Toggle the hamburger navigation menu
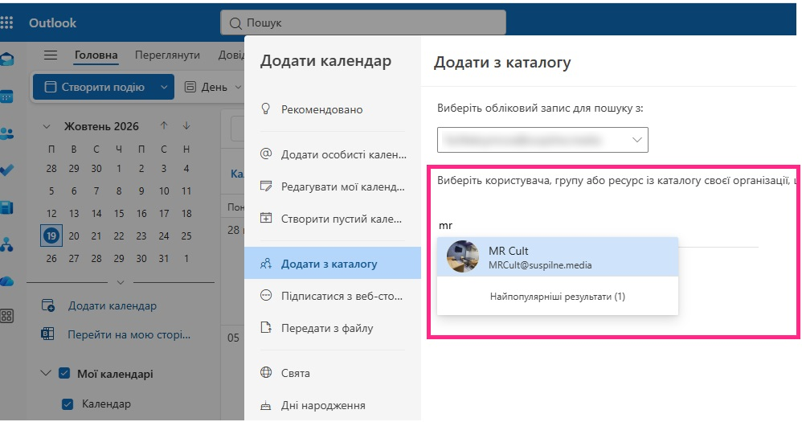802x422 pixels. (x=50, y=55)
